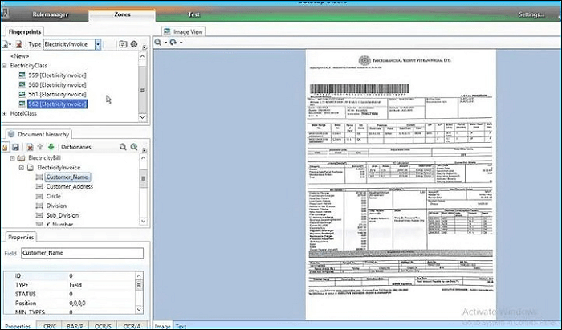Click the save disk icon in Document hierarchy
The image size is (562, 330).
point(15,147)
